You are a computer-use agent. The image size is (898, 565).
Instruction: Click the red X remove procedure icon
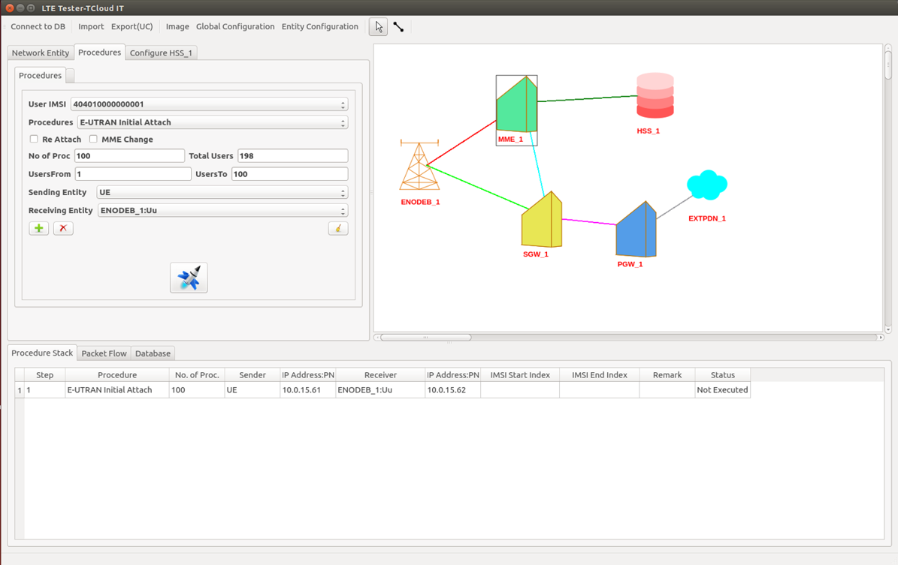point(63,228)
